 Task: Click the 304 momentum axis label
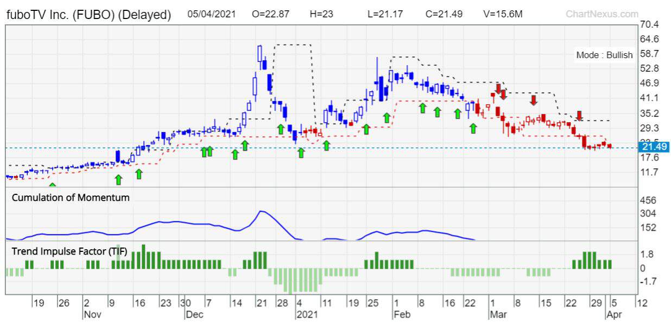click(648, 213)
